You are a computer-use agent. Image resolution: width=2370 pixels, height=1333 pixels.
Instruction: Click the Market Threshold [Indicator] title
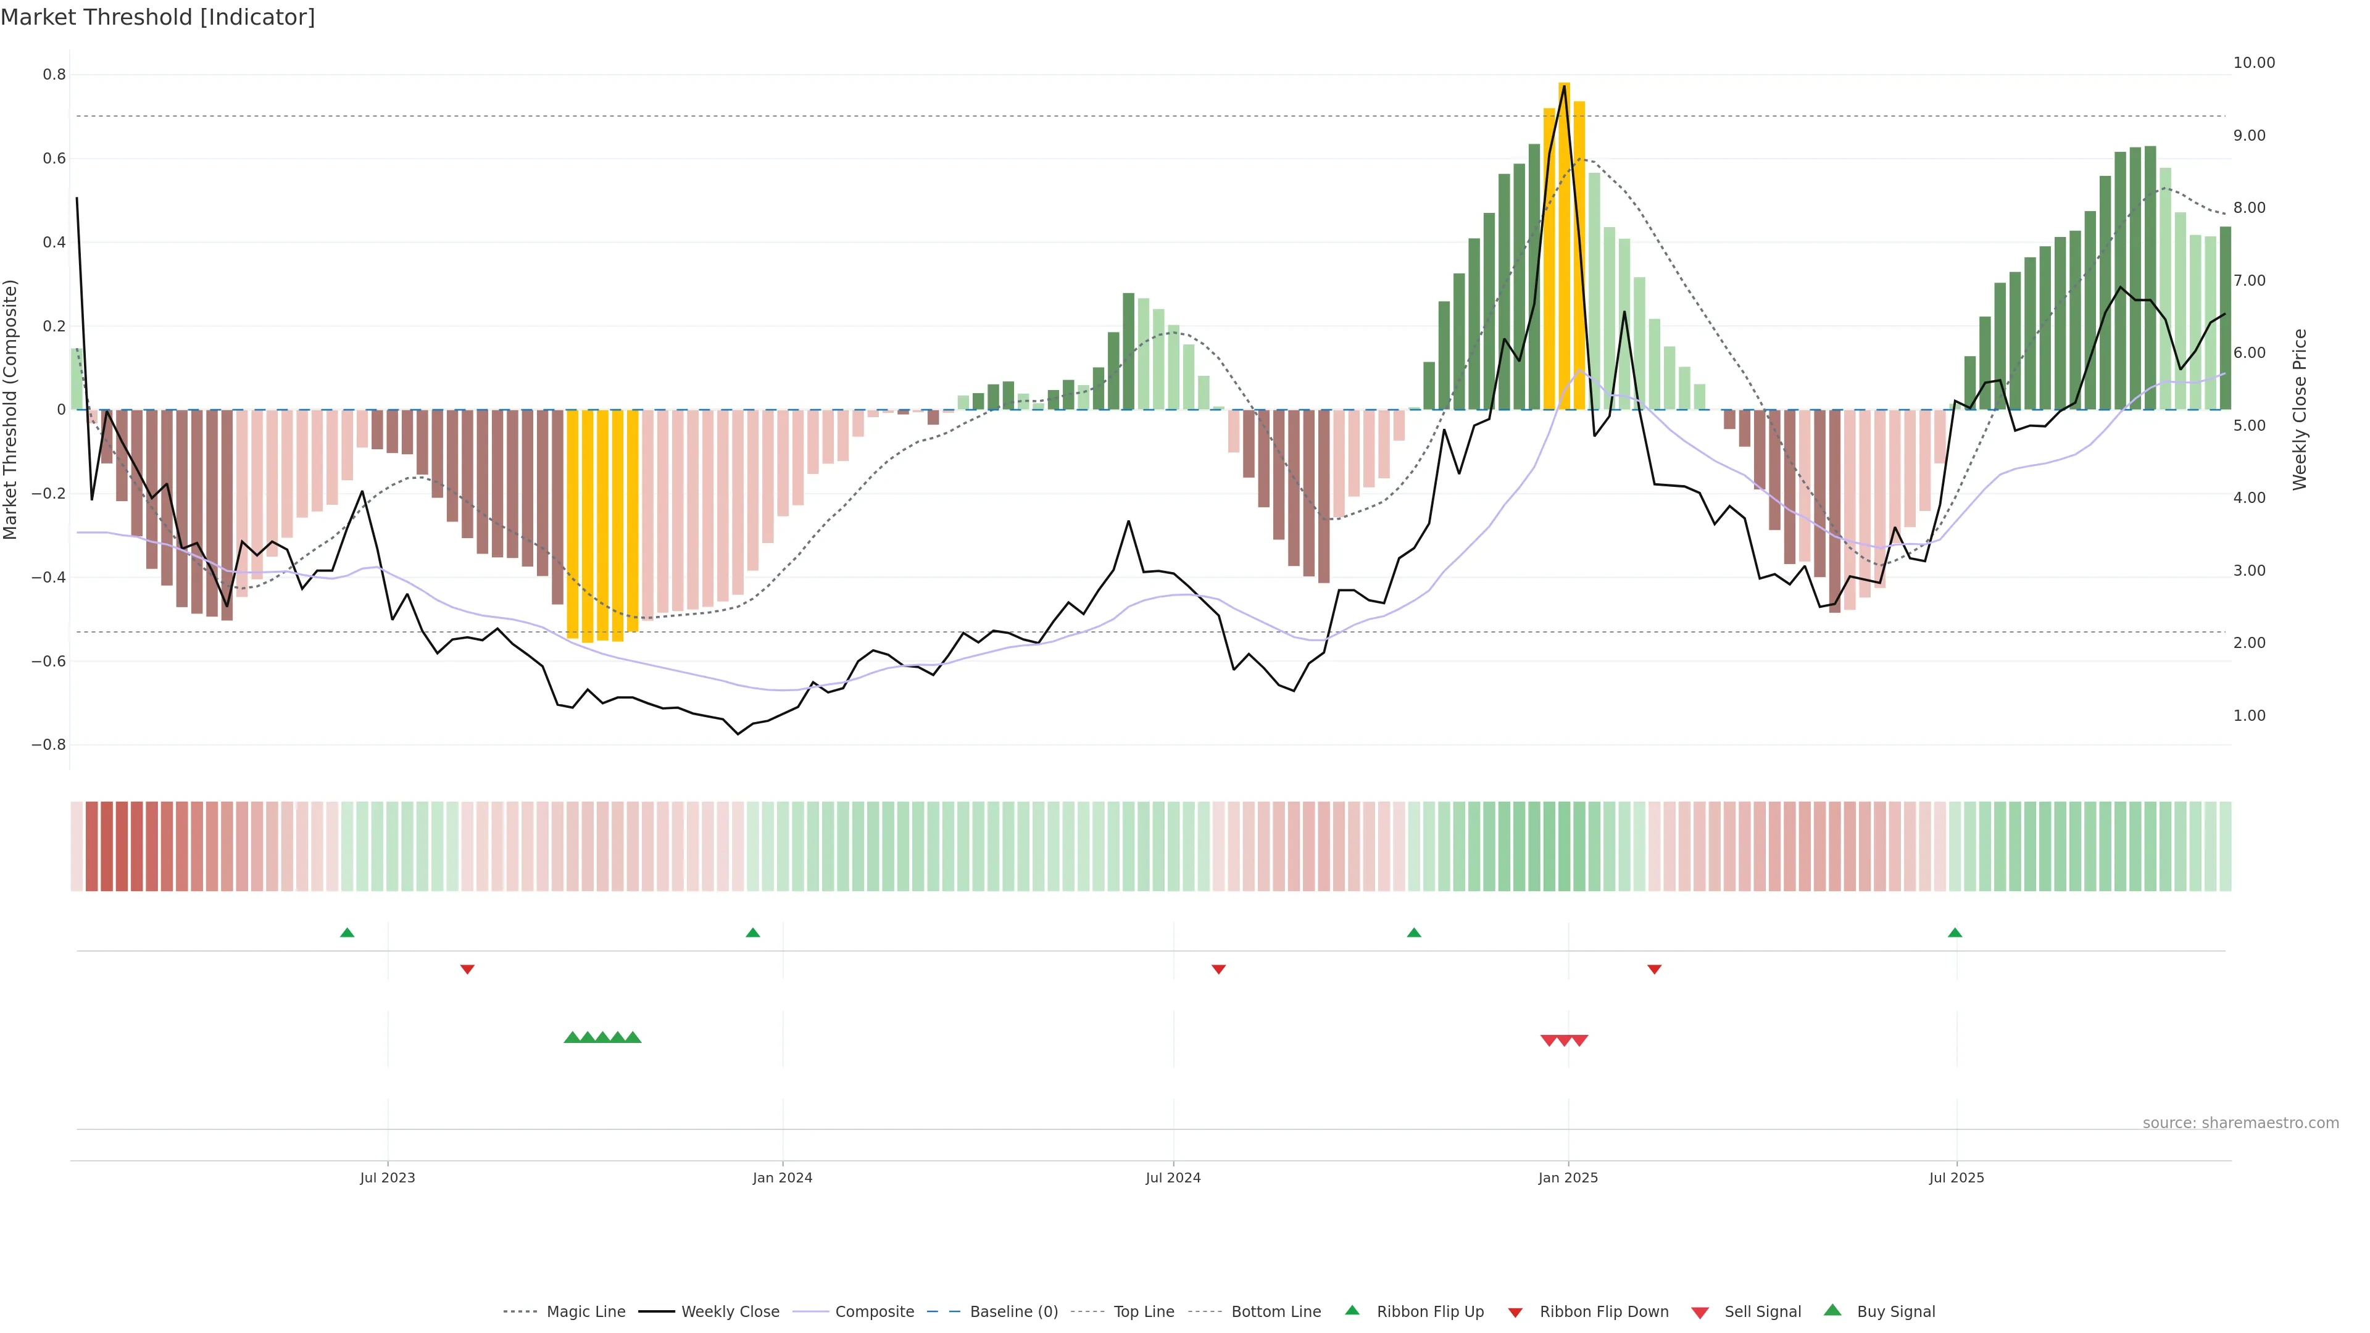[x=157, y=17]
